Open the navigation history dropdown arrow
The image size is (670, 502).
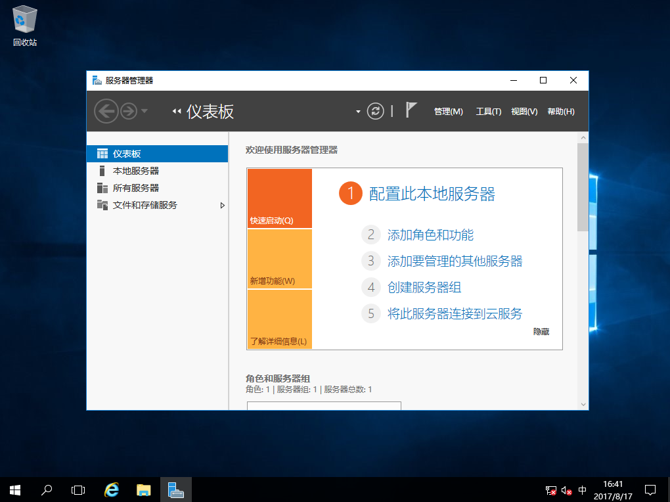(145, 111)
